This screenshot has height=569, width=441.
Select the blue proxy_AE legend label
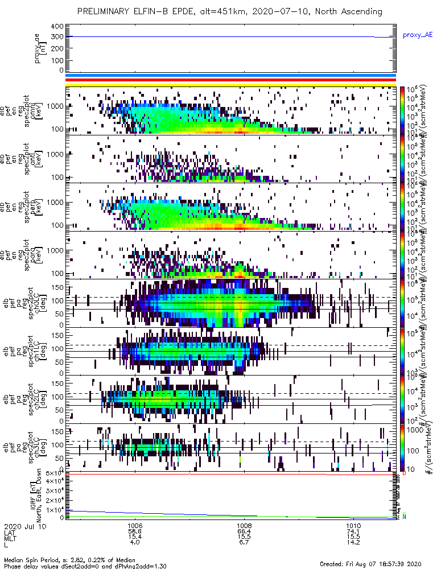[x=418, y=35]
